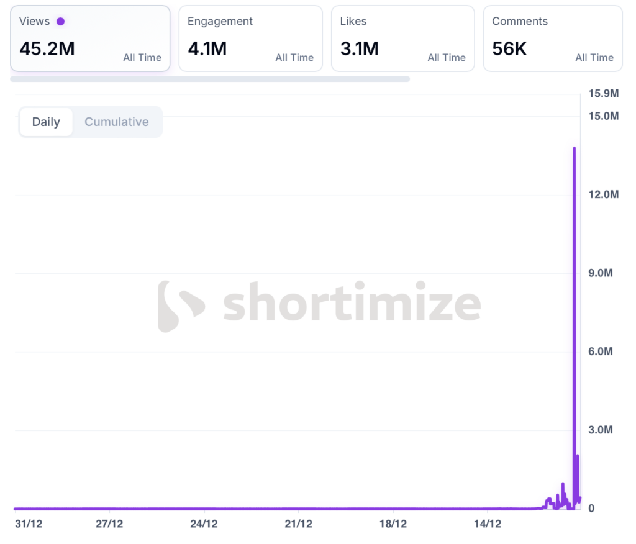Toggle the chart to Cumulative view
The image size is (636, 544).
[117, 122]
